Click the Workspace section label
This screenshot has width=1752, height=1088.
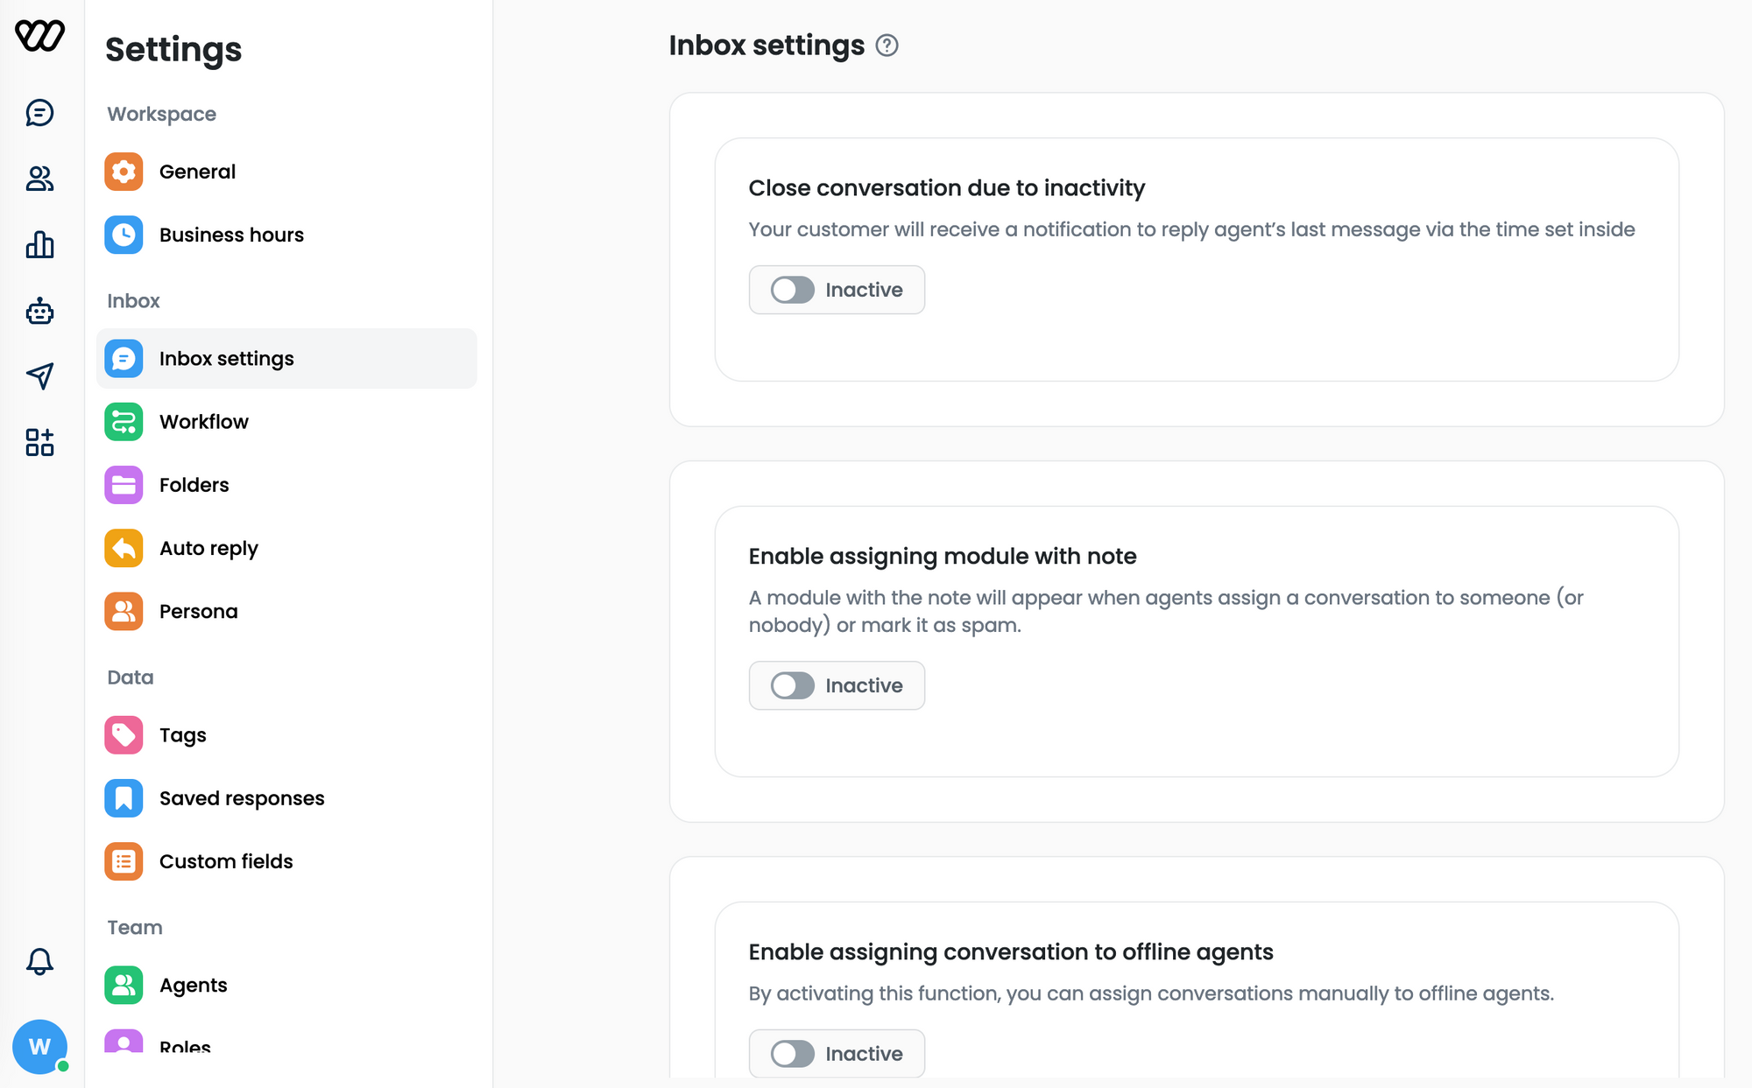(x=162, y=114)
